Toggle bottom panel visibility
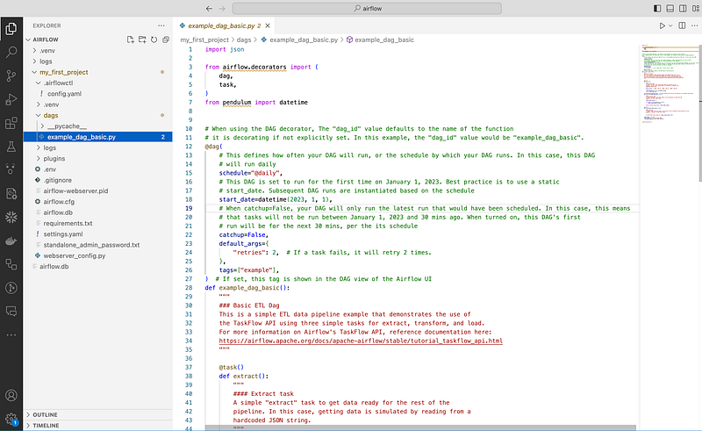 [670, 8]
